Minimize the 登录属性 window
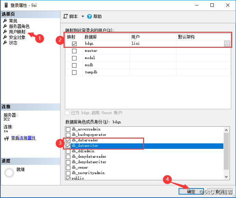The image size is (236, 198). click(197, 5)
